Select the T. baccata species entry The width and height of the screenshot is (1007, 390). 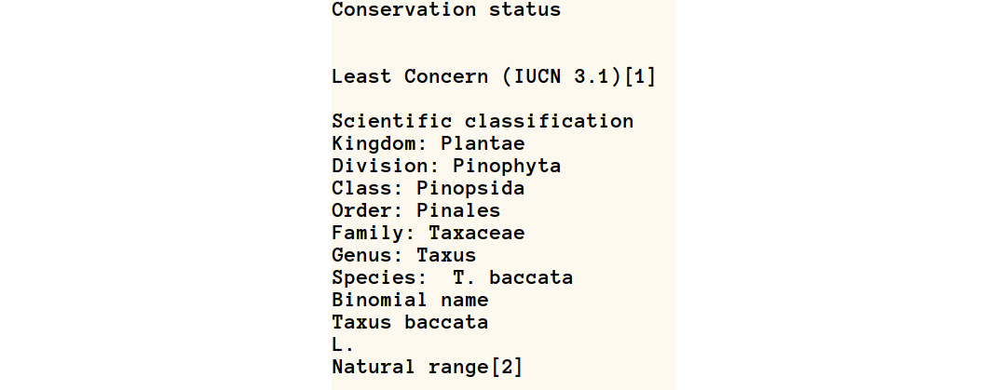[x=512, y=278]
